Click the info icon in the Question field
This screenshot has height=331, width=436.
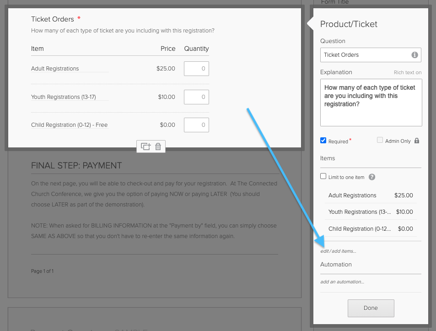tap(414, 54)
